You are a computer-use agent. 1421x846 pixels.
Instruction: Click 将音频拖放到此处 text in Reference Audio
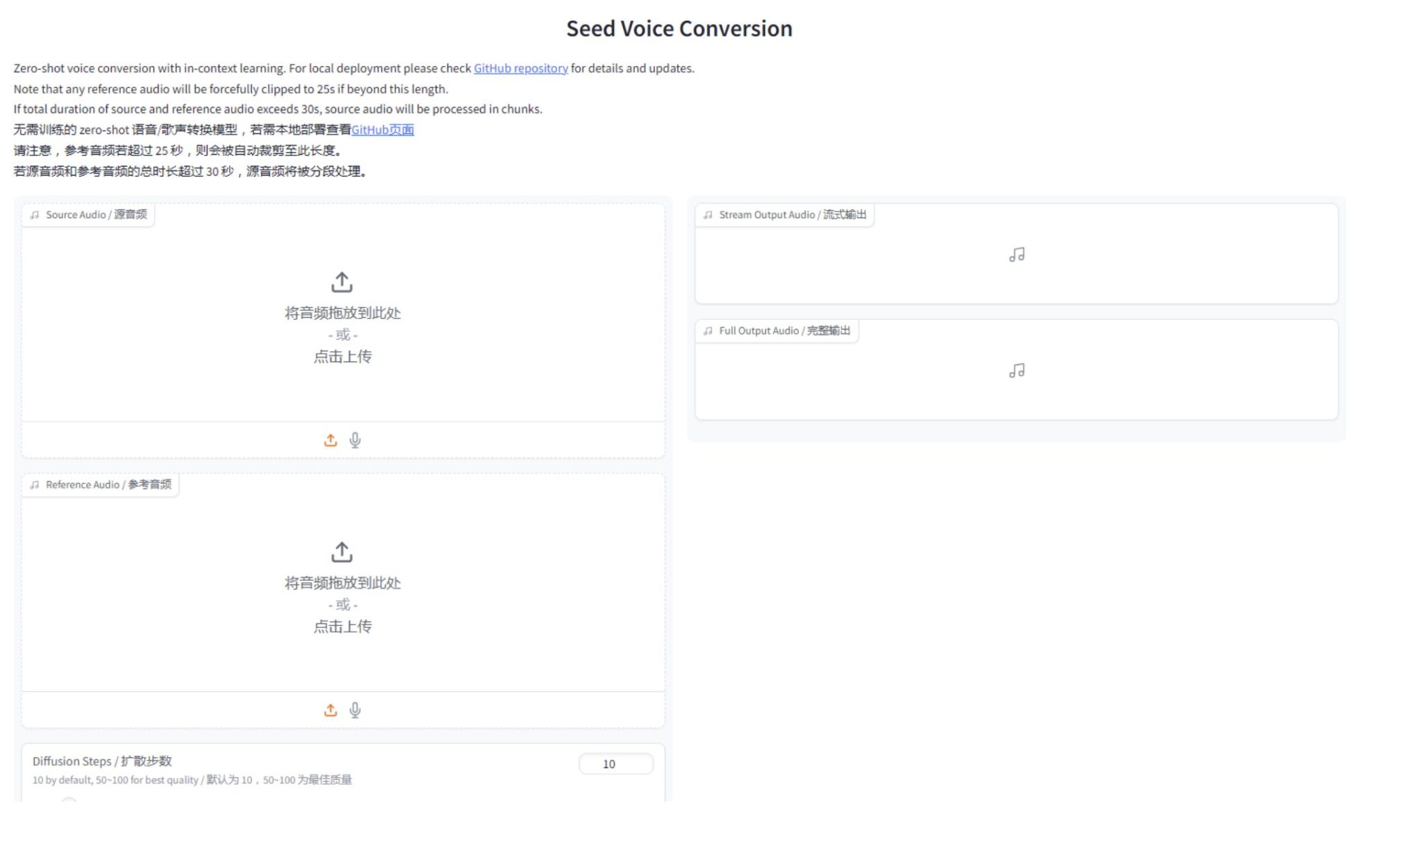click(342, 583)
